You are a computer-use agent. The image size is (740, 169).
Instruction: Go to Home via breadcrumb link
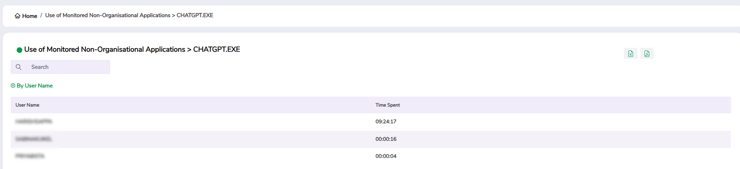click(29, 16)
